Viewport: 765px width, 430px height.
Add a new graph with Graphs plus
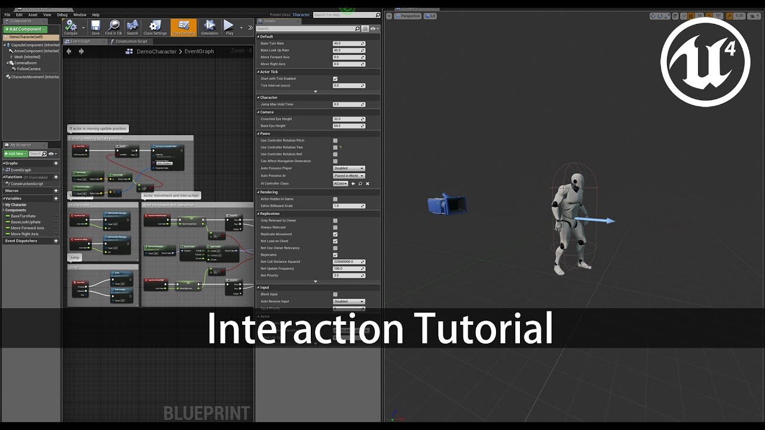[x=56, y=163]
